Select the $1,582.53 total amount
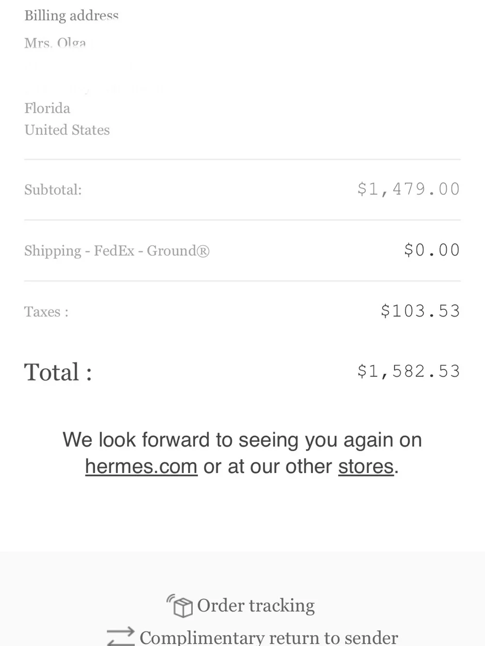The width and height of the screenshot is (485, 646). coord(408,371)
